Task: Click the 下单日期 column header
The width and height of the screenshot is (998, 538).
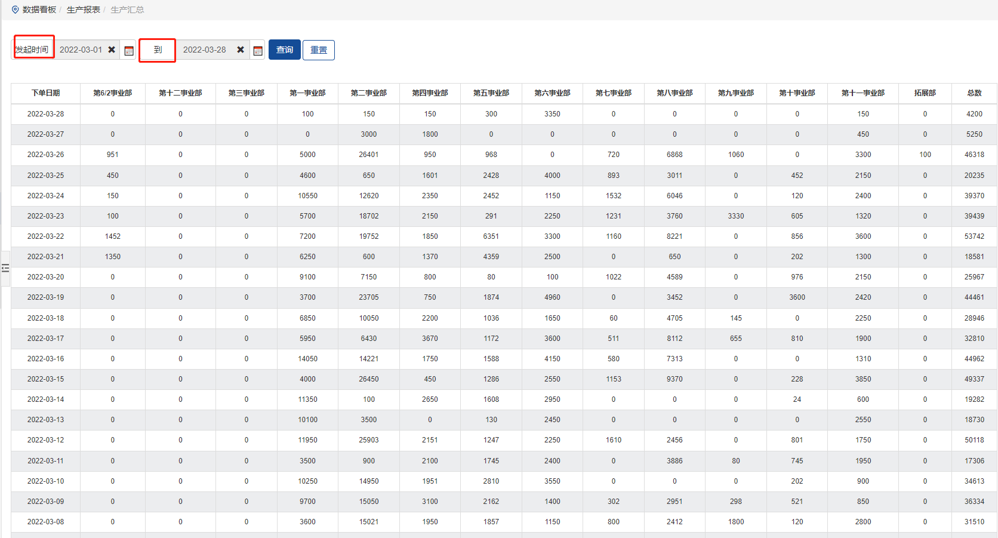Action: click(x=45, y=93)
